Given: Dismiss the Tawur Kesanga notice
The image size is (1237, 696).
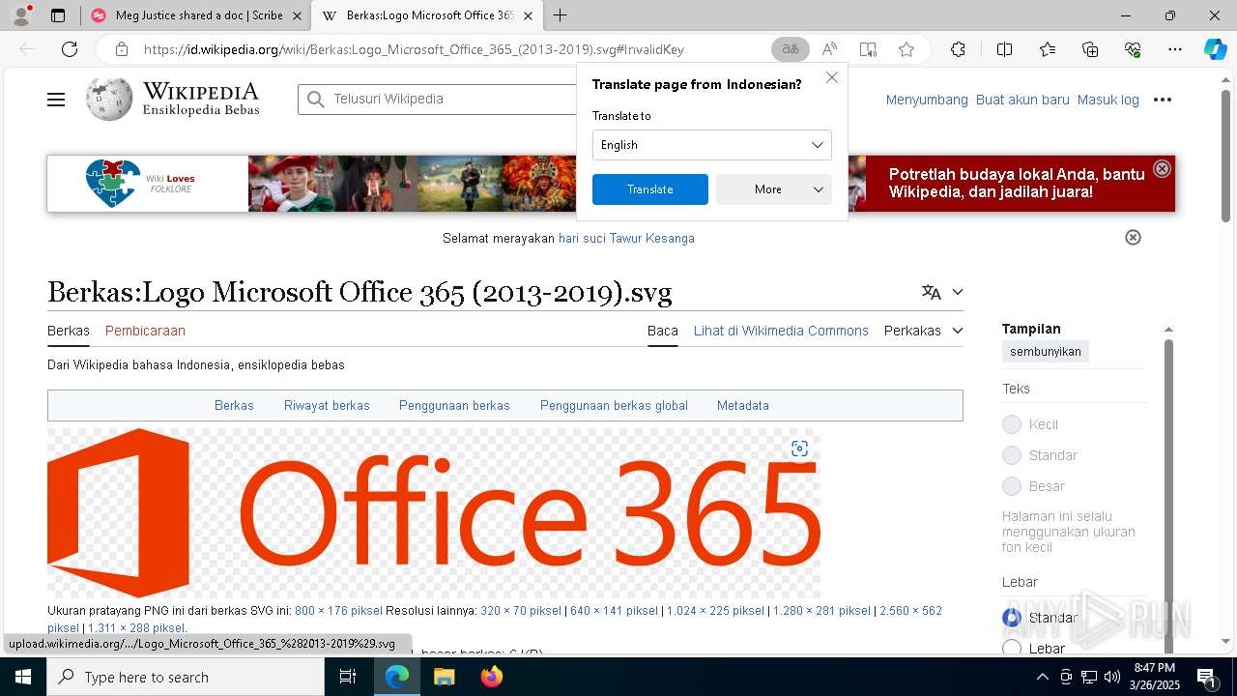Looking at the screenshot, I should click(x=1134, y=238).
